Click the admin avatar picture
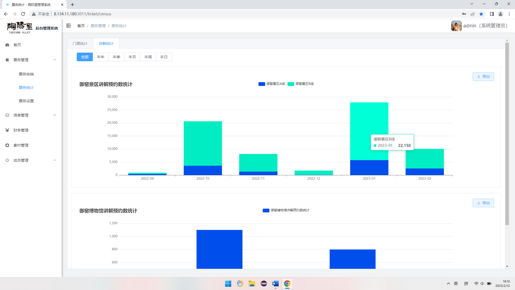 pos(456,26)
